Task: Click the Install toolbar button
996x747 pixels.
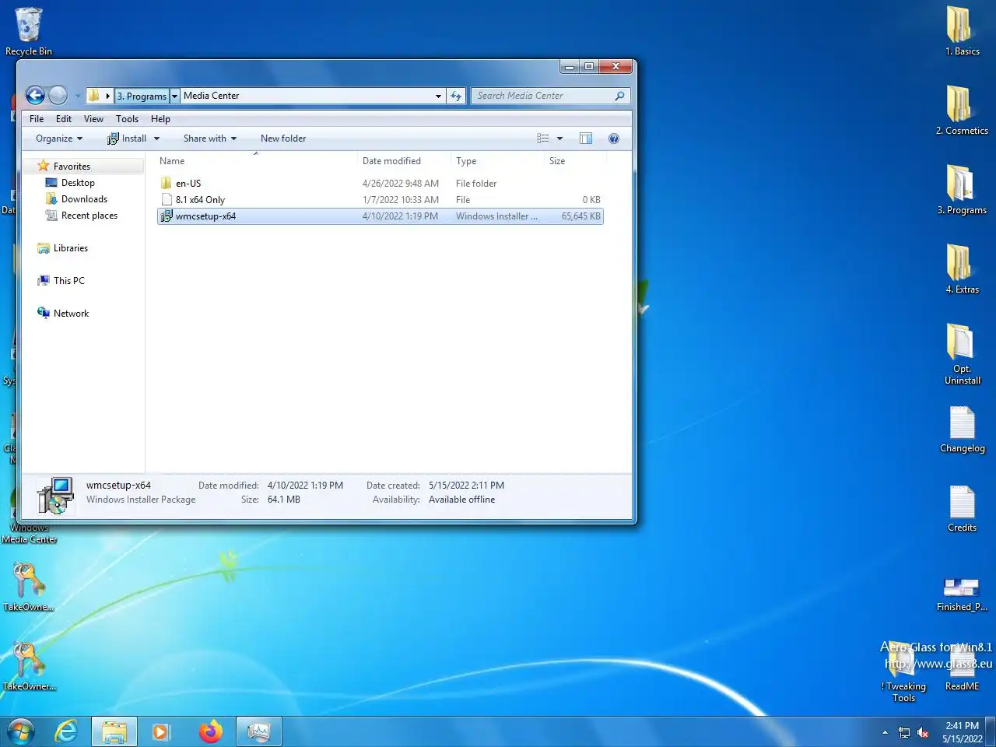Action: click(127, 139)
